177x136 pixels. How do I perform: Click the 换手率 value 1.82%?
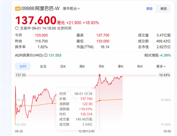point(43,47)
